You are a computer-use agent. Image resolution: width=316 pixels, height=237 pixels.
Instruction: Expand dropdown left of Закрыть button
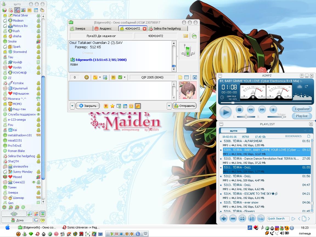coord(72,106)
